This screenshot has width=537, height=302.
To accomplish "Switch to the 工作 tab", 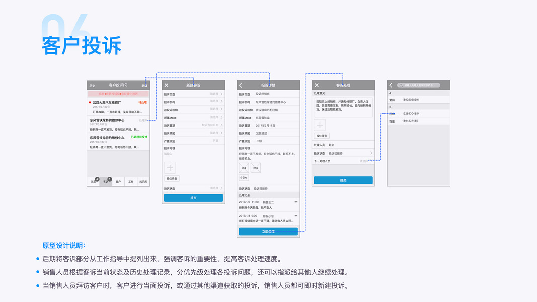I will [x=131, y=182].
